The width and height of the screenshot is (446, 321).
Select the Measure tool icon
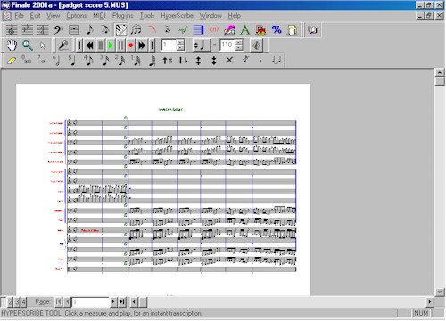point(73,29)
